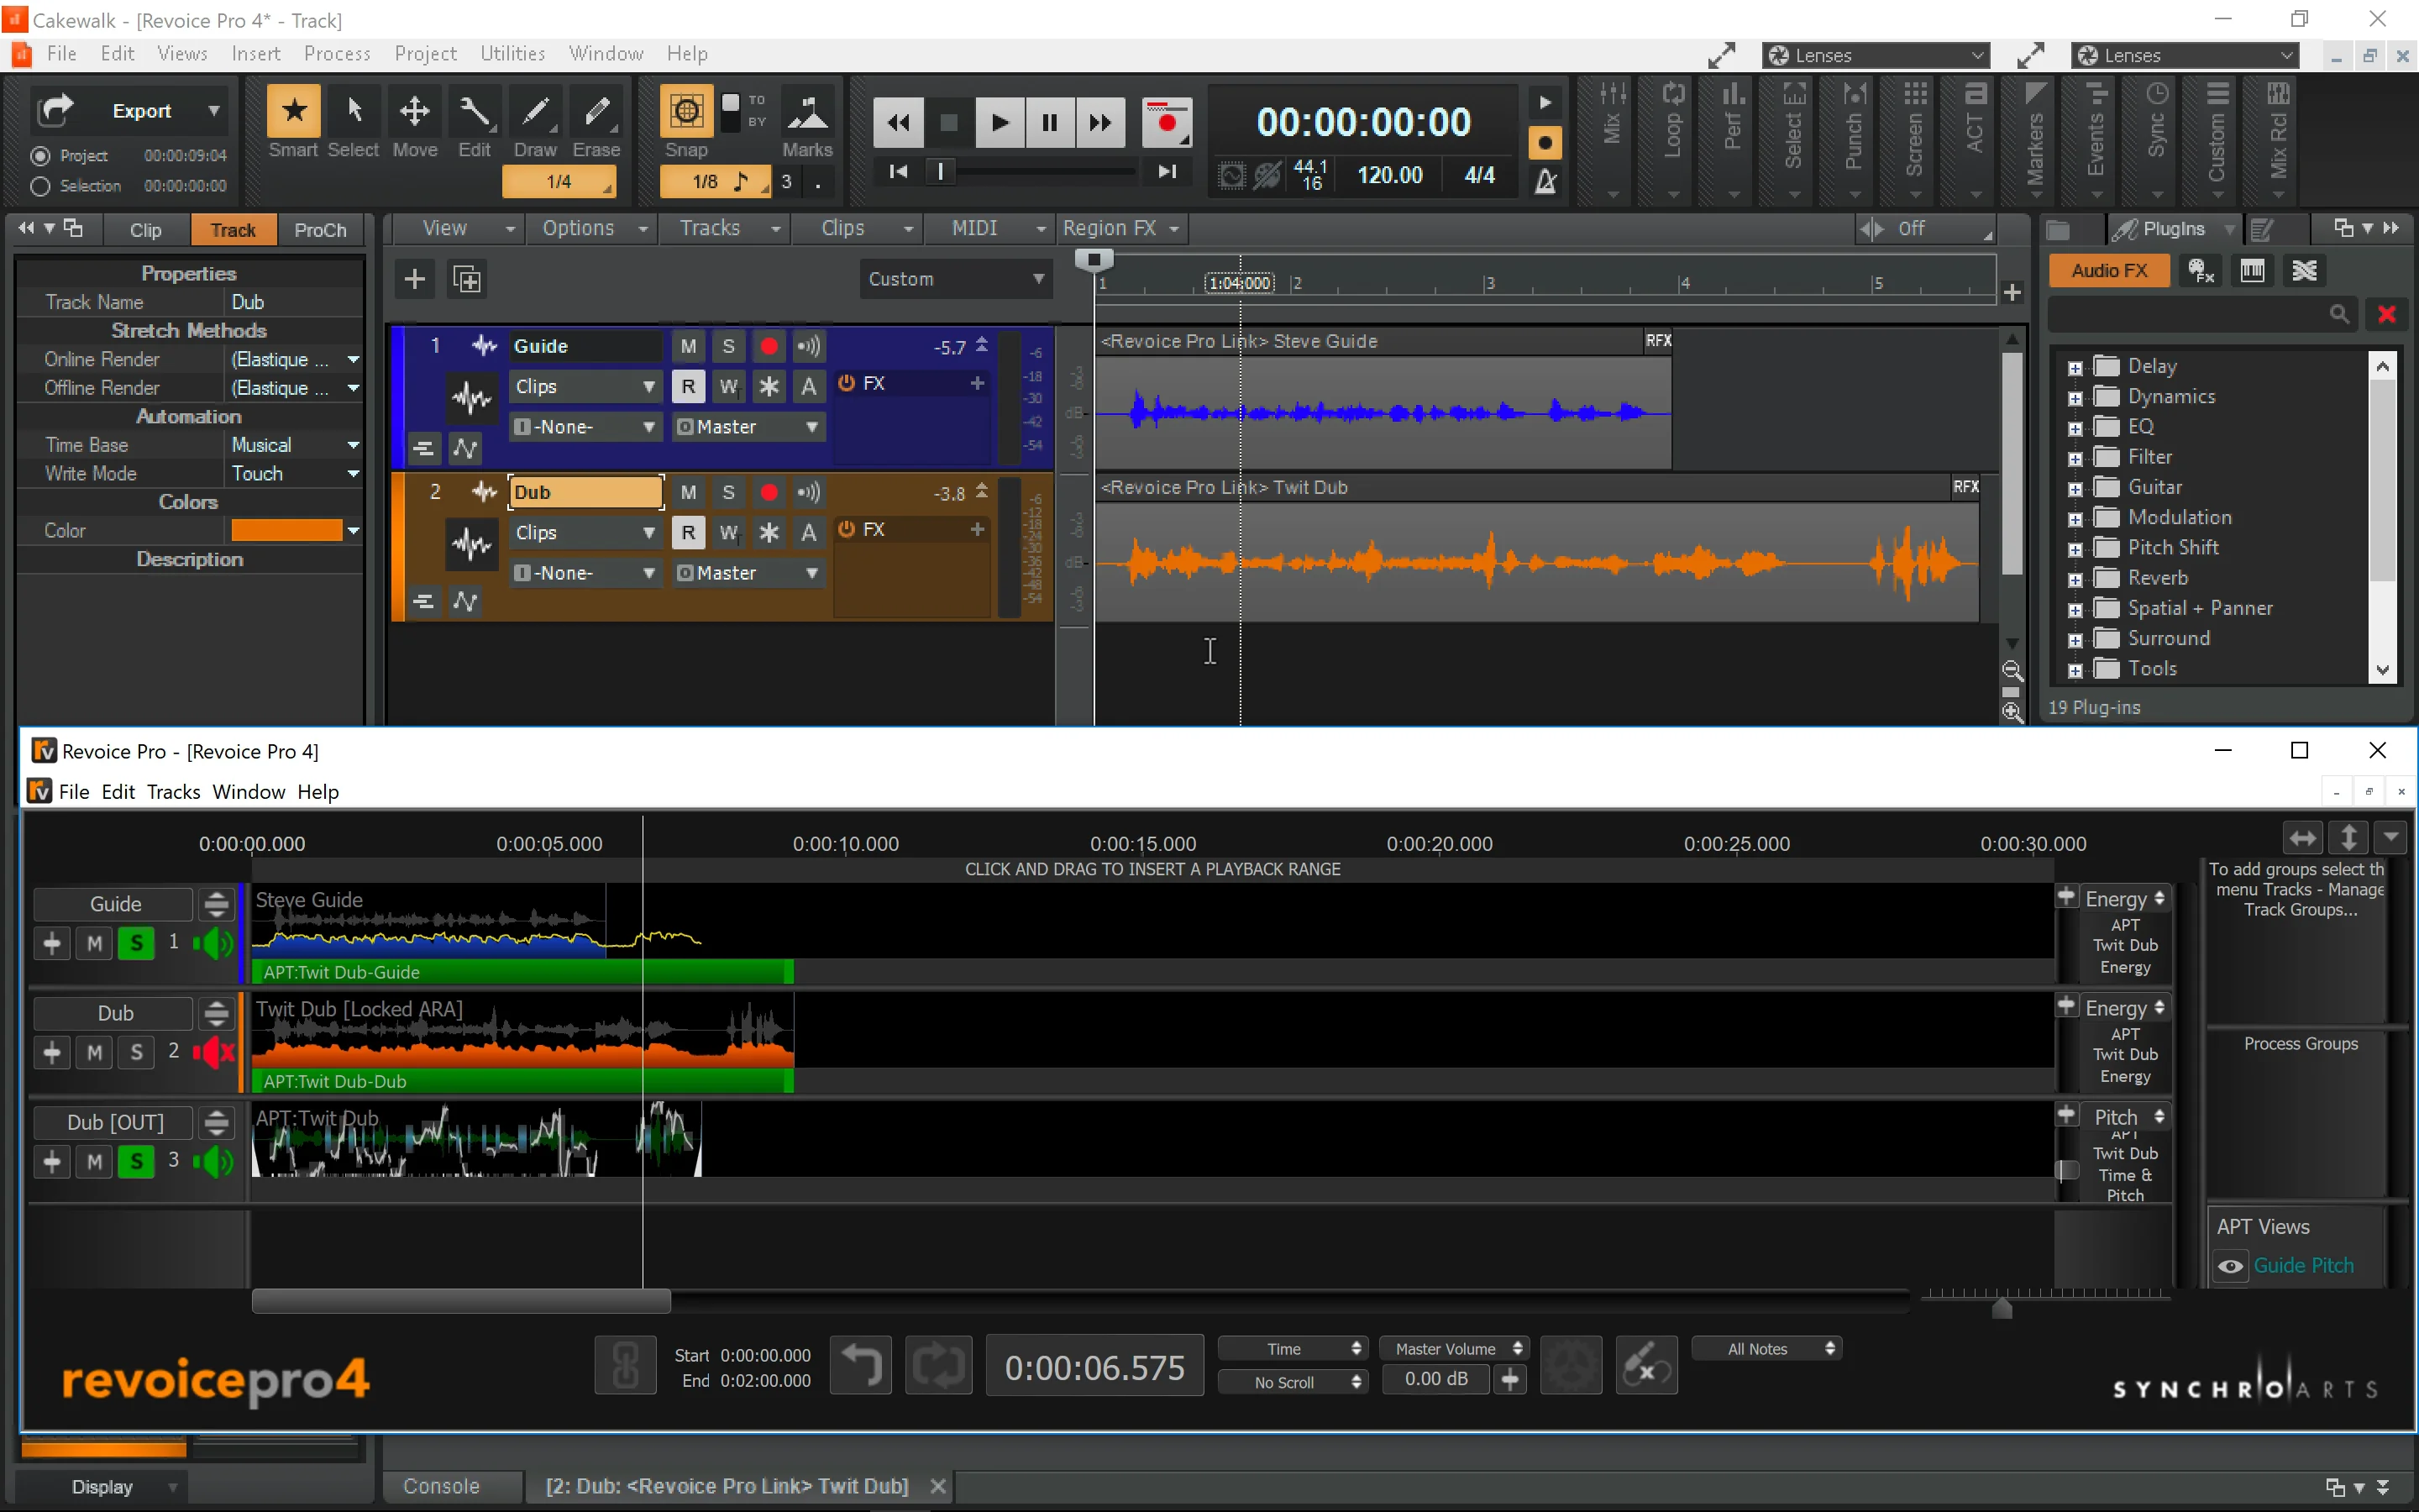Click the Revoice Pro link lock icon

[626, 1365]
